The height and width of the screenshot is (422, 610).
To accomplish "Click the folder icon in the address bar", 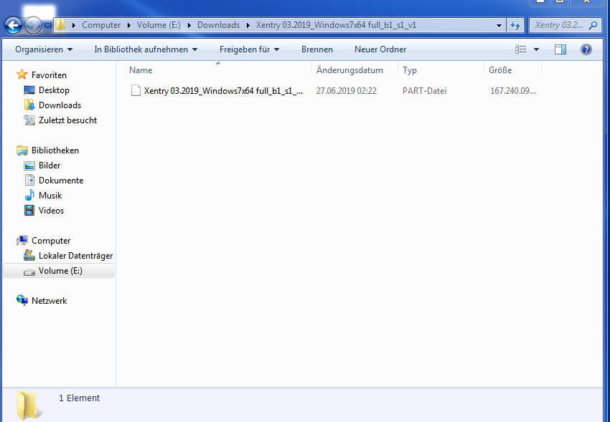I will tap(60, 25).
